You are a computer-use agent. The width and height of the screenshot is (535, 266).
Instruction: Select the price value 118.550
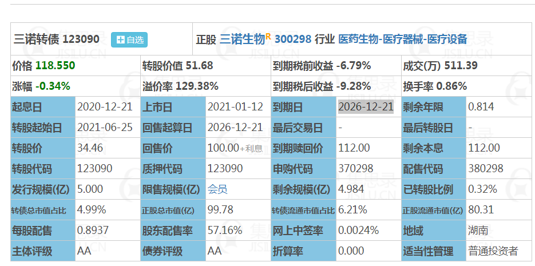click(x=56, y=65)
